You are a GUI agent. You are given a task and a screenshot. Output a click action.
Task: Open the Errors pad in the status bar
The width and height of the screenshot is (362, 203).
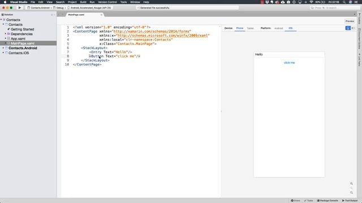[295, 201]
